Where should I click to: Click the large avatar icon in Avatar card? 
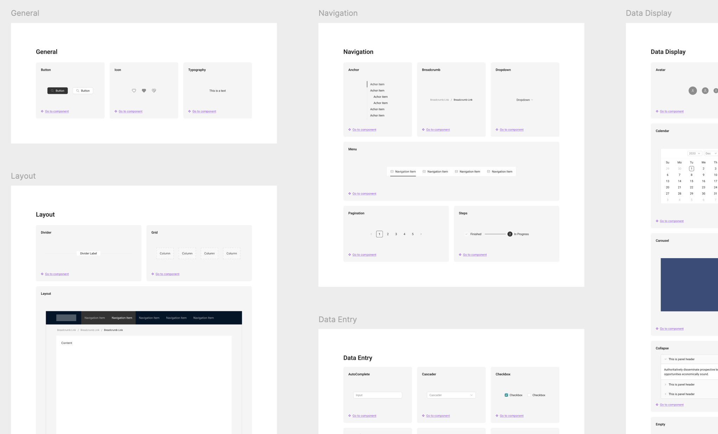[693, 91]
